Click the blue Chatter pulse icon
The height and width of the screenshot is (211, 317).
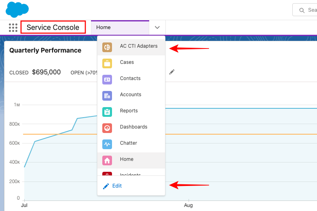click(107, 144)
